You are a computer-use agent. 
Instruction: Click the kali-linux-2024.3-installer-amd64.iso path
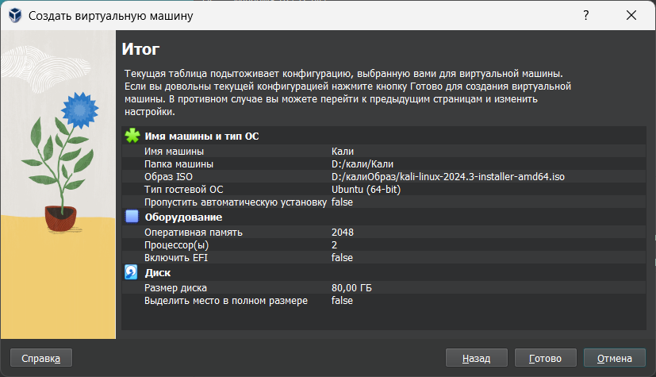point(448,176)
